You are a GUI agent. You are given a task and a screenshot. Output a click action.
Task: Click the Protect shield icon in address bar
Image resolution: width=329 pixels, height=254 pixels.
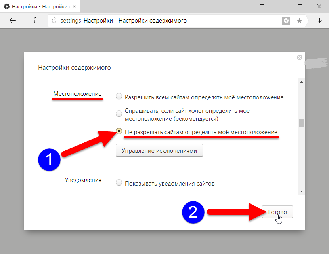(x=286, y=21)
